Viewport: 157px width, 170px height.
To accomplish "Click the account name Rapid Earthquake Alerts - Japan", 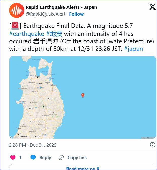I will click(x=61, y=7).
